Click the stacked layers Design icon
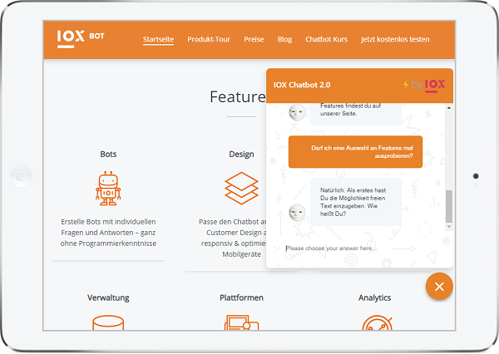The width and height of the screenshot is (499, 354). click(x=241, y=188)
